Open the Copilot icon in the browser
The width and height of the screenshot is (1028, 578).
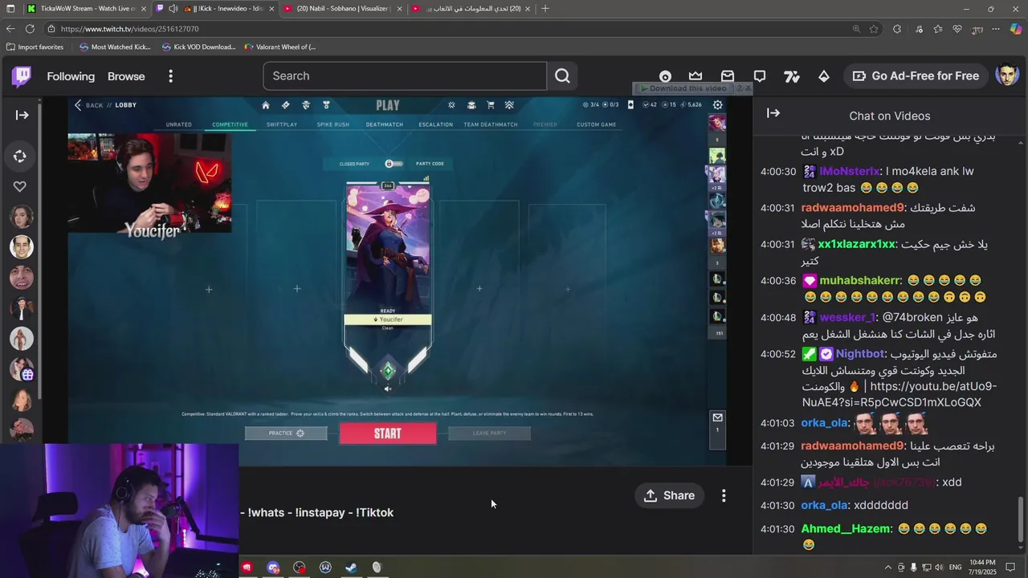tap(1016, 29)
